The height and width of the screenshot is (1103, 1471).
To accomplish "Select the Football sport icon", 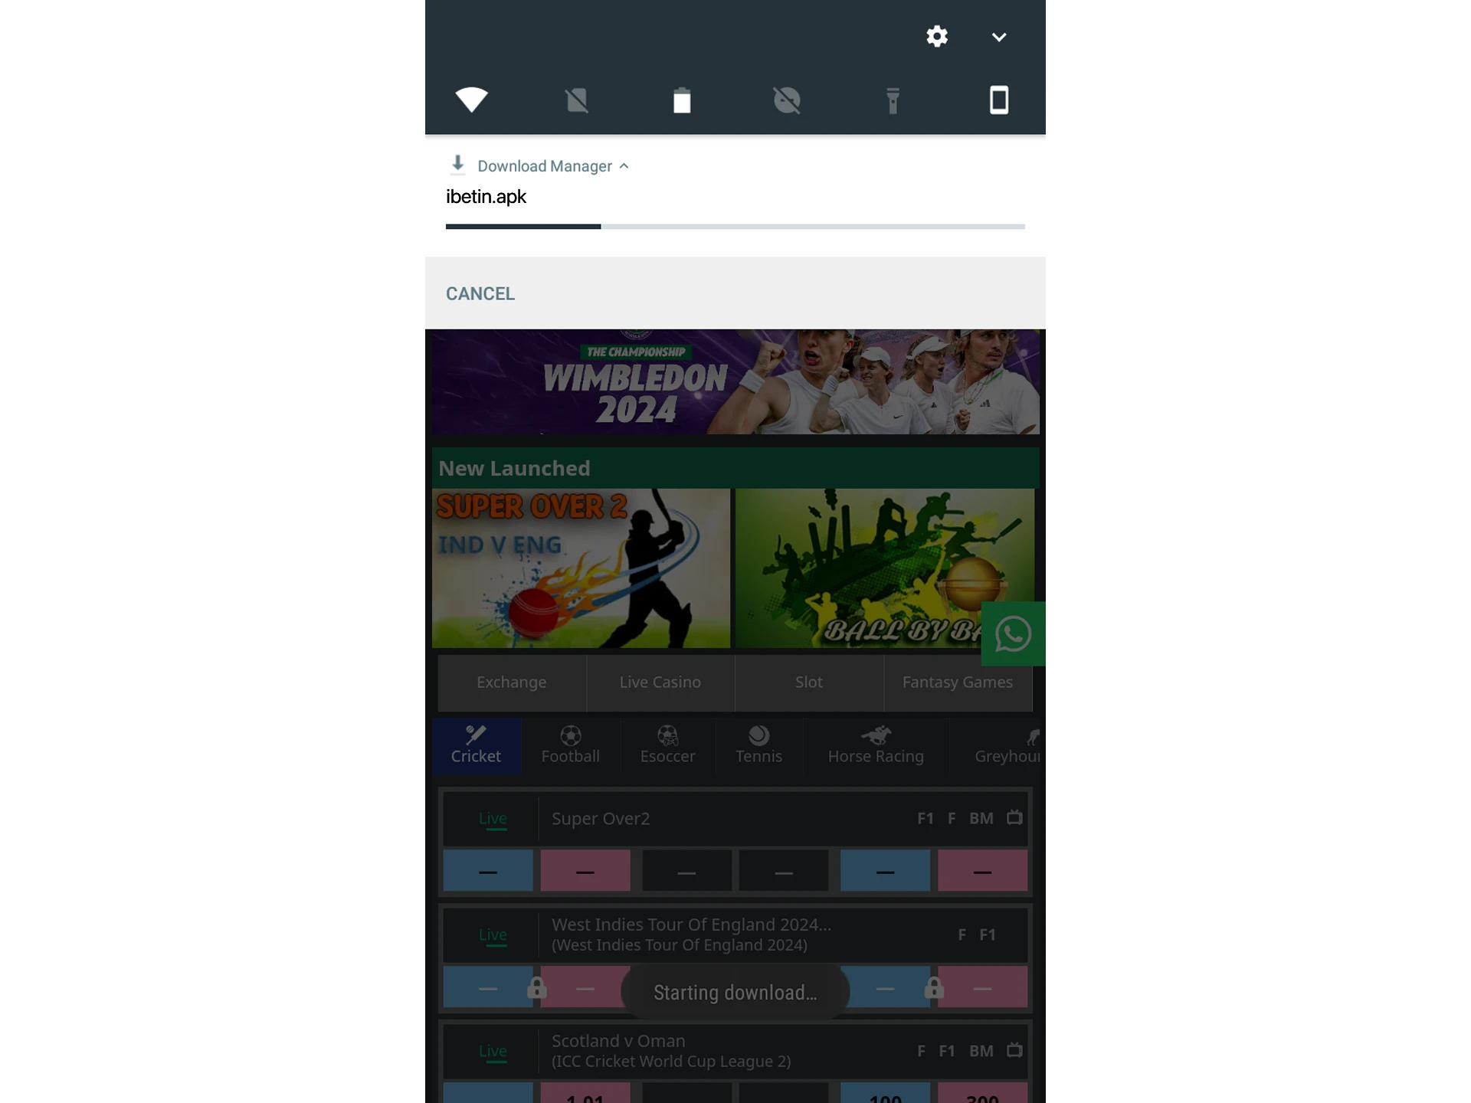I will pos(571,743).
